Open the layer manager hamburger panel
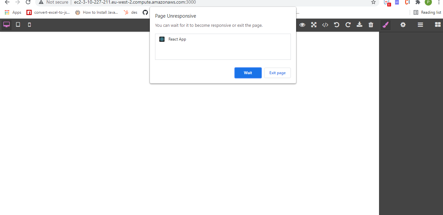 (x=420, y=25)
